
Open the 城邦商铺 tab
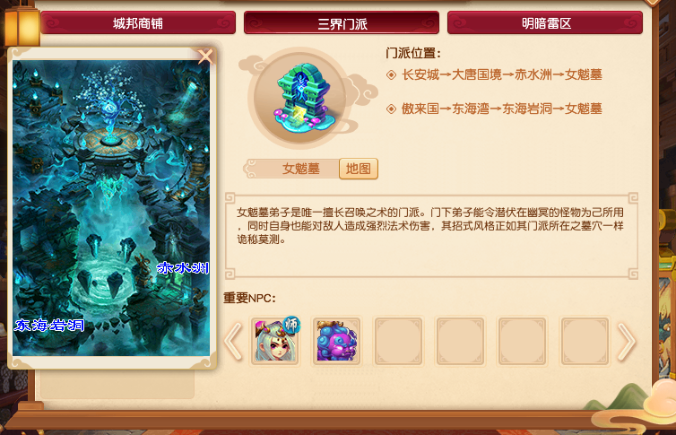(138, 22)
